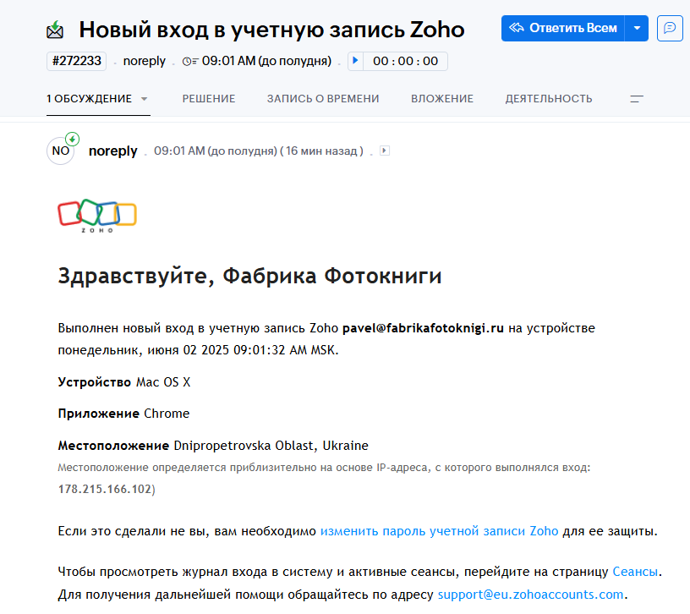Image resolution: width=690 pixels, height=614 pixels.
Task: Click the greeting Здравствуйте, Фабрика Фотокниги heading
Action: (249, 276)
